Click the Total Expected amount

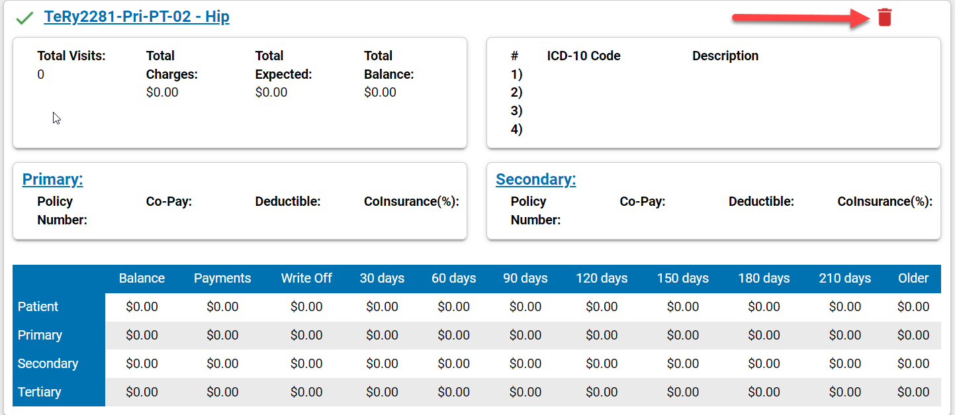click(271, 93)
